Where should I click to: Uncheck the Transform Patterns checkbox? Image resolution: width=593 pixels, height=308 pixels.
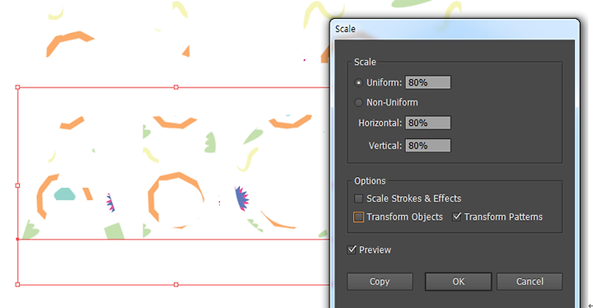[x=457, y=217]
